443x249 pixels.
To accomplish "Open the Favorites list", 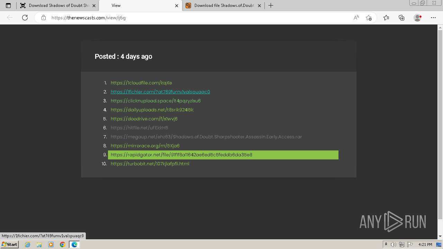I will tap(386, 18).
